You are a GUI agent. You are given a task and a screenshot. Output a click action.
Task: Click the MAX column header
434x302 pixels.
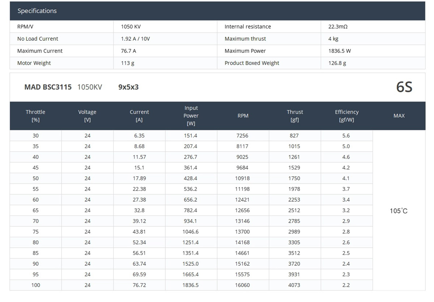399,116
